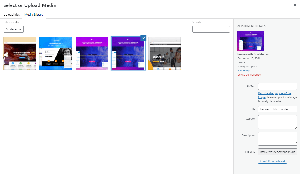300x174 pixels.
Task: Choose the blue WordPress Theme thumbnail
Action: pyautogui.click(x=56, y=53)
